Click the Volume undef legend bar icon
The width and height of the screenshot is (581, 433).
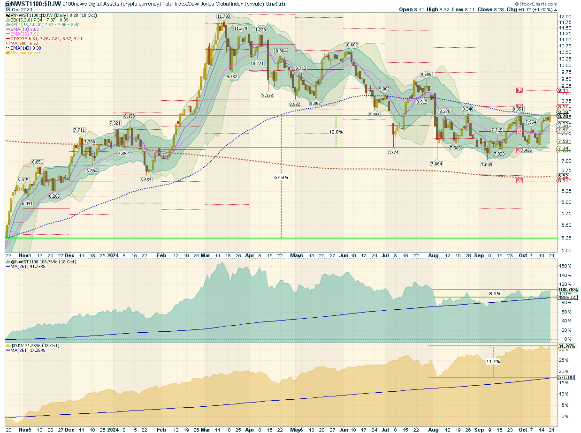[8, 53]
